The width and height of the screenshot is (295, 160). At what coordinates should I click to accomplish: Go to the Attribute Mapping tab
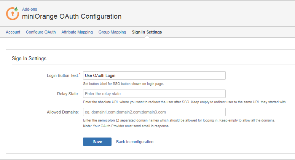point(77,32)
